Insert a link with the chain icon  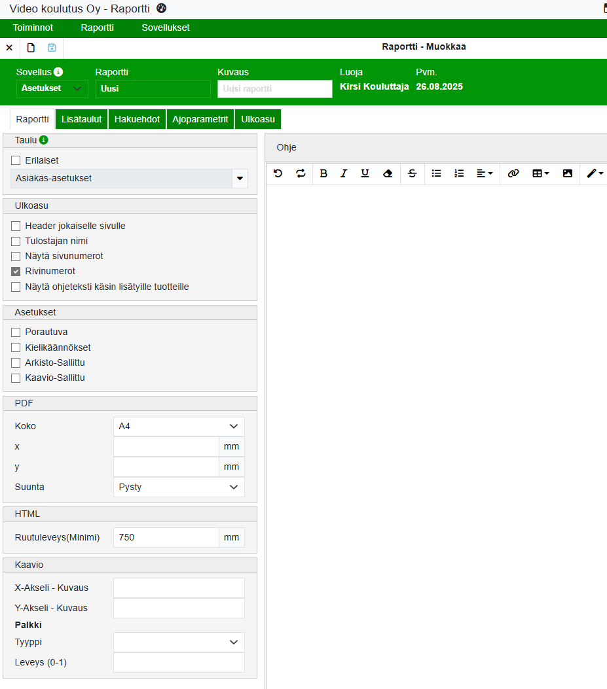pyautogui.click(x=513, y=173)
